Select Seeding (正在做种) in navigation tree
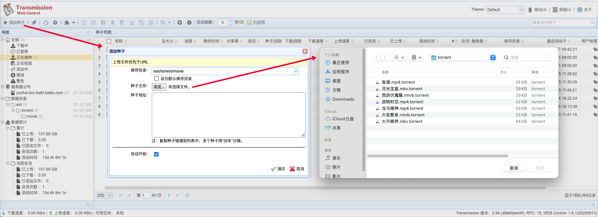 tap(25, 58)
